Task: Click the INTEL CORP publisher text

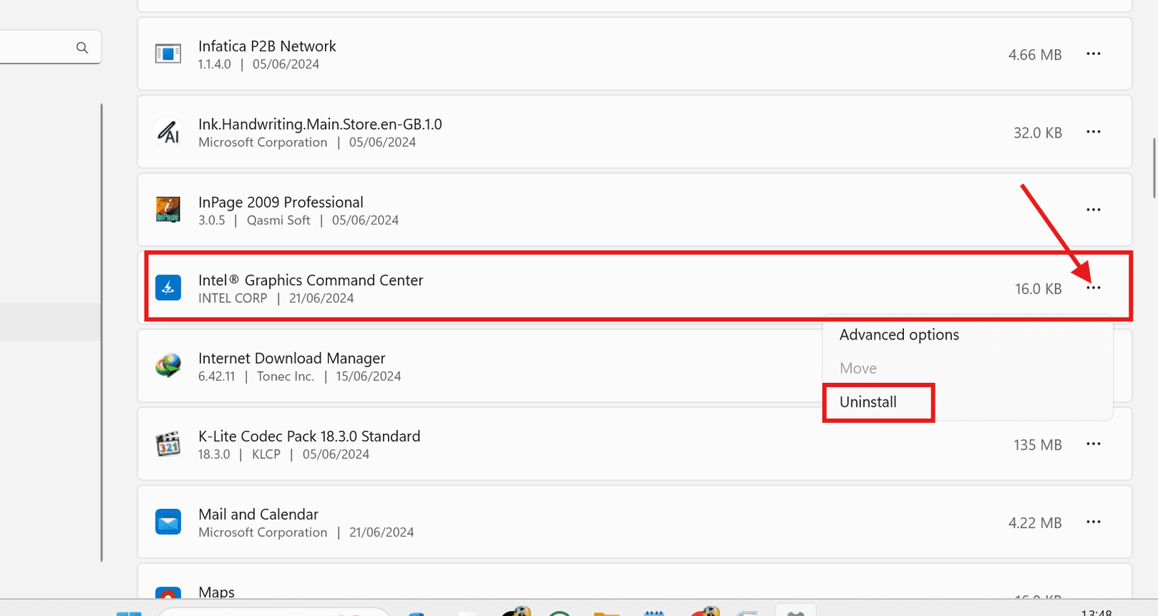Action: [233, 298]
